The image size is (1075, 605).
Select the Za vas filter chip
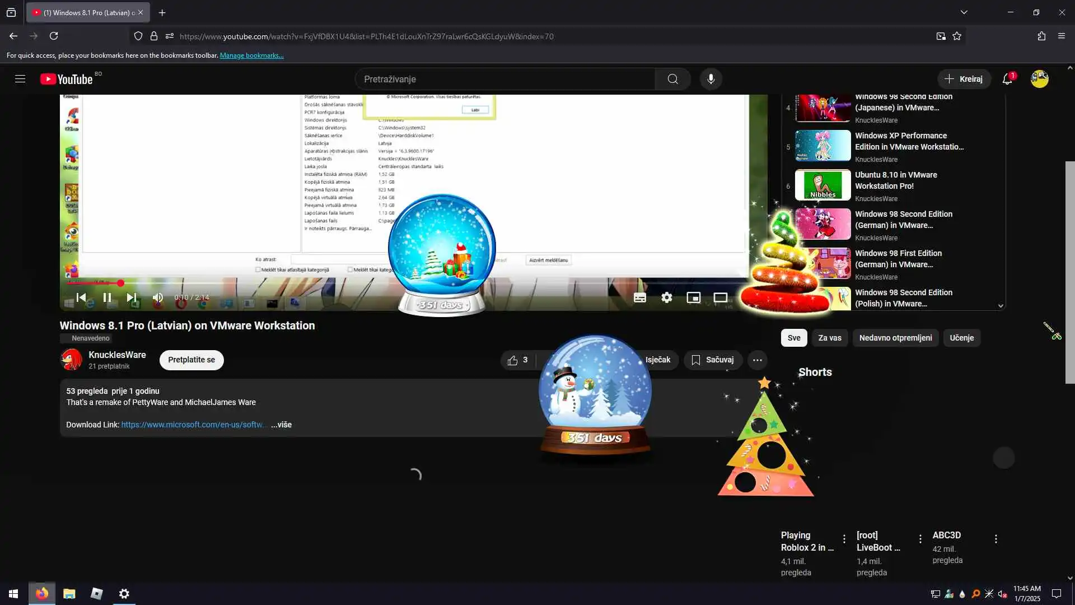[x=829, y=338]
